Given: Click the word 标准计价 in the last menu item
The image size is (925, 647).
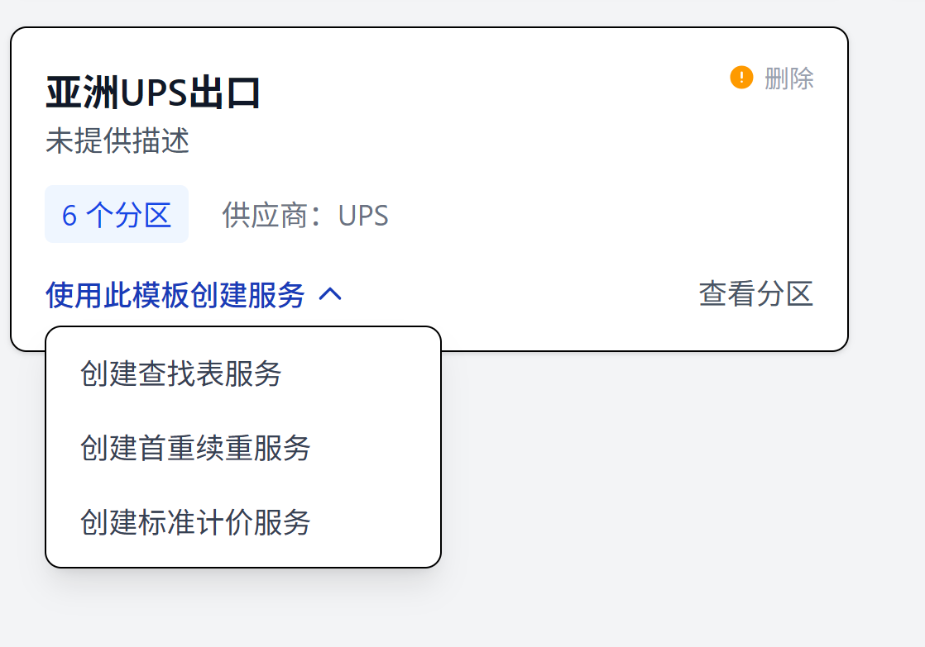Looking at the screenshot, I should (195, 522).
